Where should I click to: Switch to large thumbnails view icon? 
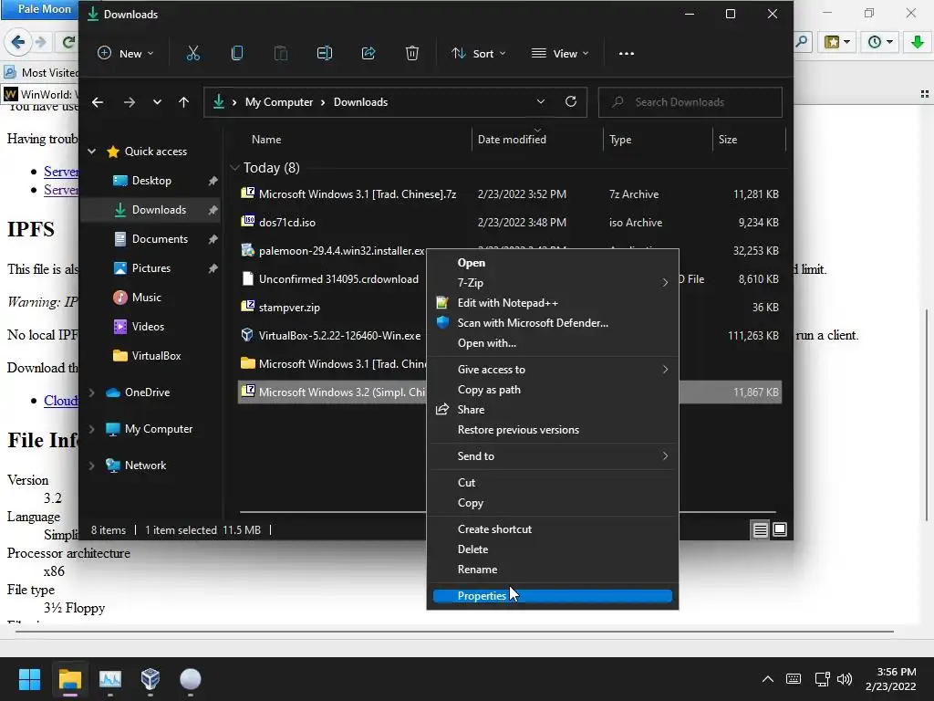(x=780, y=530)
